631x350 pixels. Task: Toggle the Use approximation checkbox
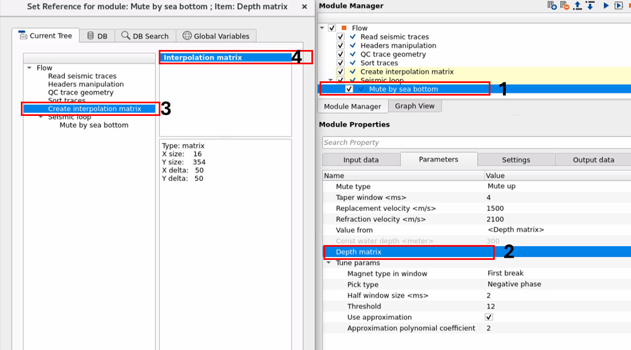pyautogui.click(x=489, y=318)
